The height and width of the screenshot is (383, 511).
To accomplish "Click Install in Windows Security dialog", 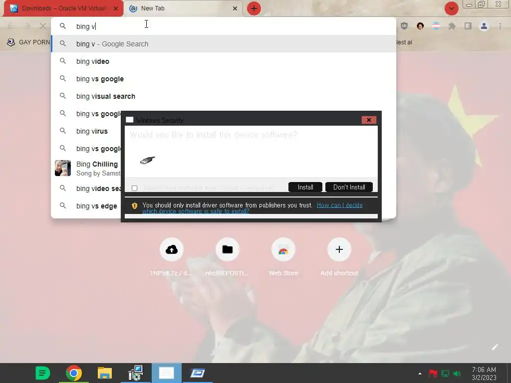I will pyautogui.click(x=305, y=188).
